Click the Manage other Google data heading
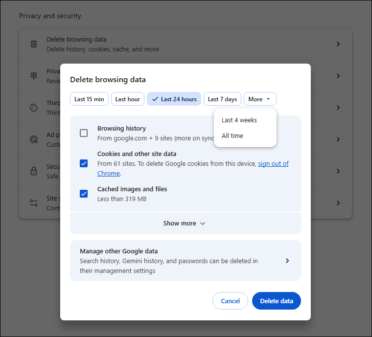Image resolution: width=372 pixels, height=337 pixels. 118,251
